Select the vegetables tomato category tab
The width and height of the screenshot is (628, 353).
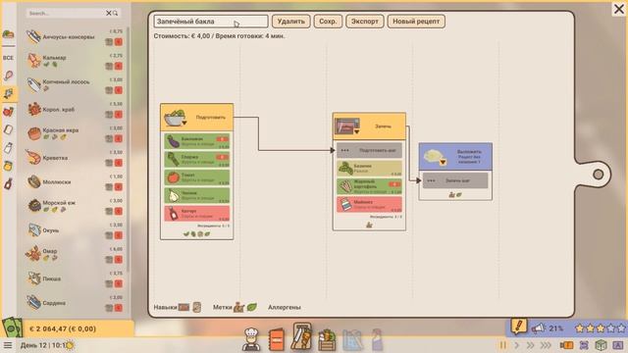coord(8,112)
